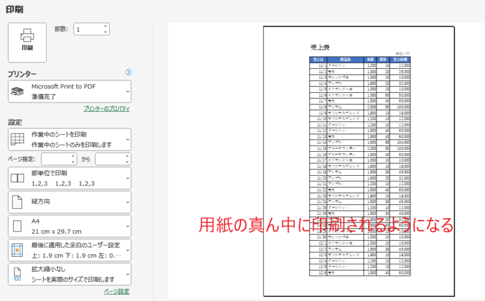Click the collate icon beside 部単位で印刷

[17, 178]
